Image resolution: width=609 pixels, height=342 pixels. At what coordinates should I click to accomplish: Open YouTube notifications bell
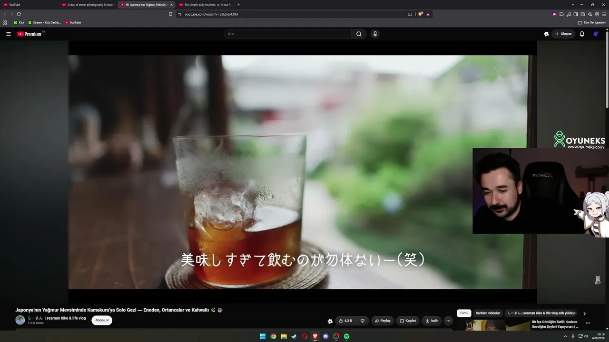click(582, 34)
